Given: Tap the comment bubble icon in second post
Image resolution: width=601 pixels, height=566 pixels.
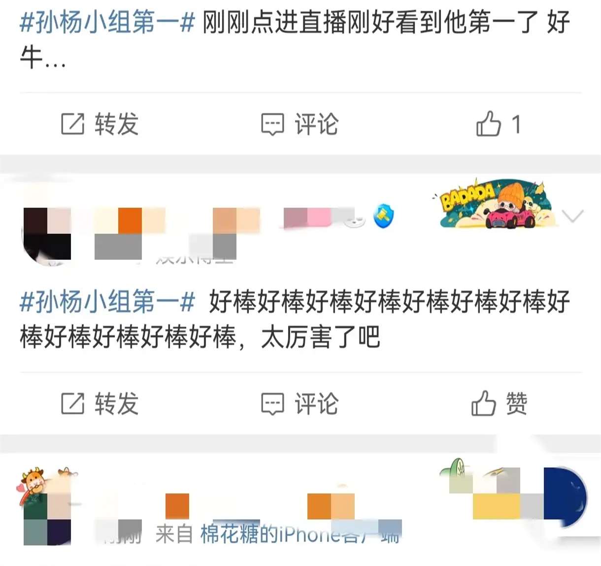Looking at the screenshot, I should (x=272, y=404).
